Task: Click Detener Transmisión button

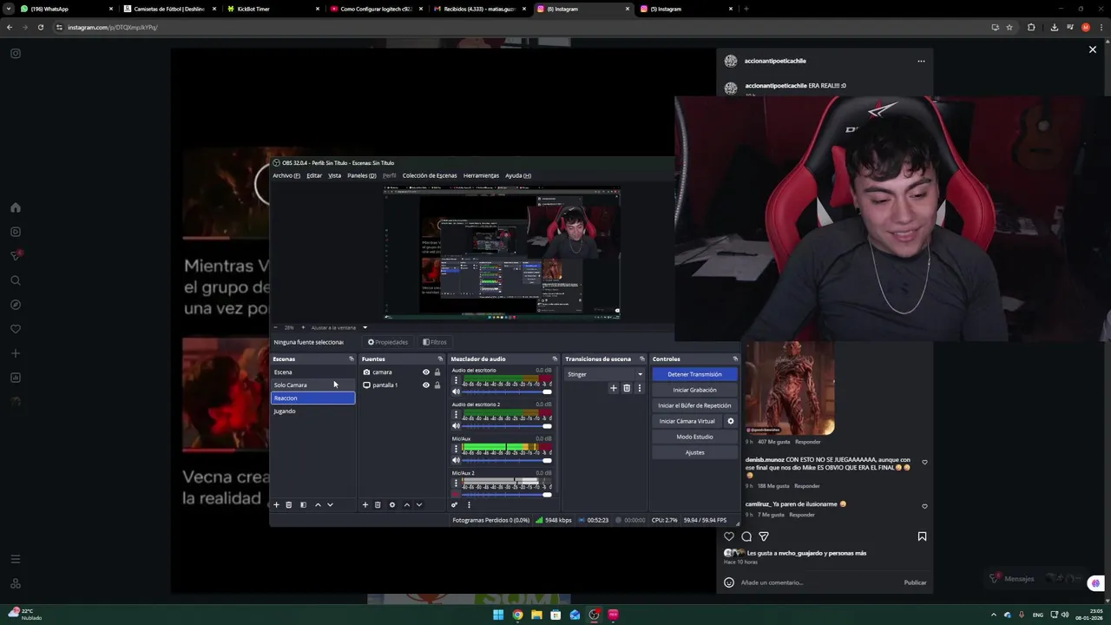Action: [694, 374]
